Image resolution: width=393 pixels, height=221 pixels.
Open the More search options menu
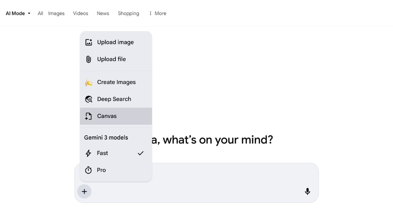(x=157, y=13)
